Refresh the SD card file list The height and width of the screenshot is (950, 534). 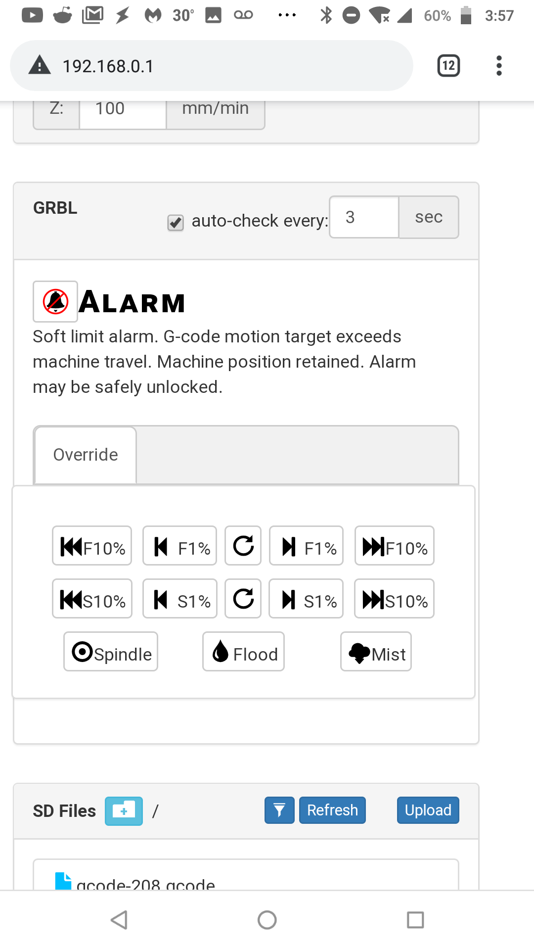pos(332,810)
